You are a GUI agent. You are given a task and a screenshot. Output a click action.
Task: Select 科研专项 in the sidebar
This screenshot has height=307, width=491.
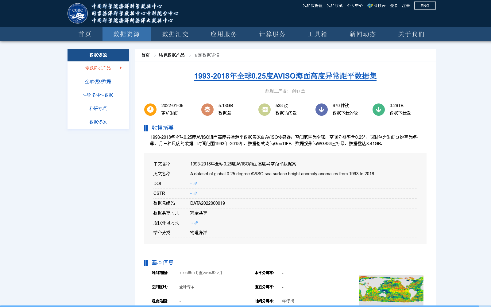pos(98,108)
